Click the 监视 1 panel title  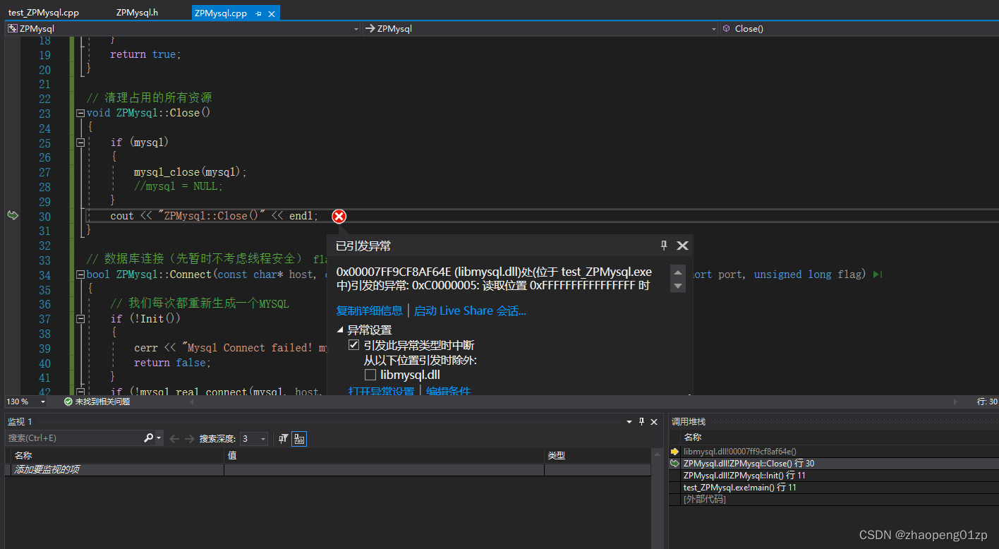[20, 421]
